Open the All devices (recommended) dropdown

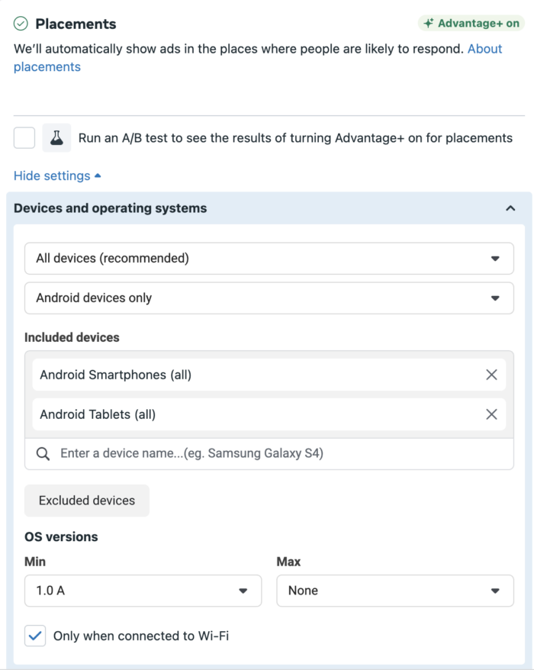click(269, 259)
